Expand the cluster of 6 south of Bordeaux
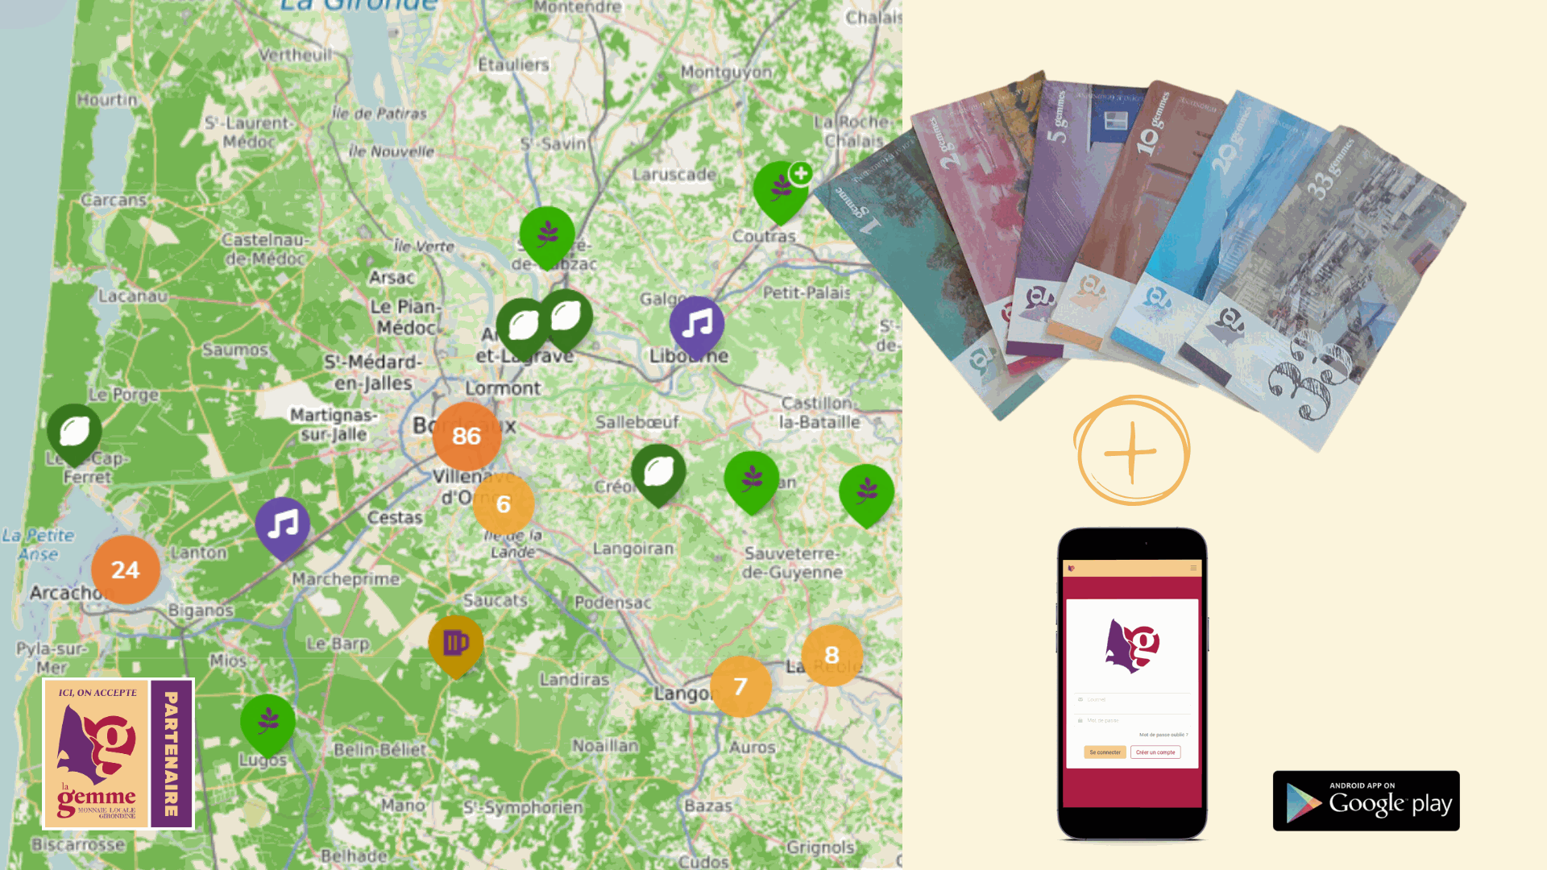The image size is (1547, 870). click(x=503, y=503)
